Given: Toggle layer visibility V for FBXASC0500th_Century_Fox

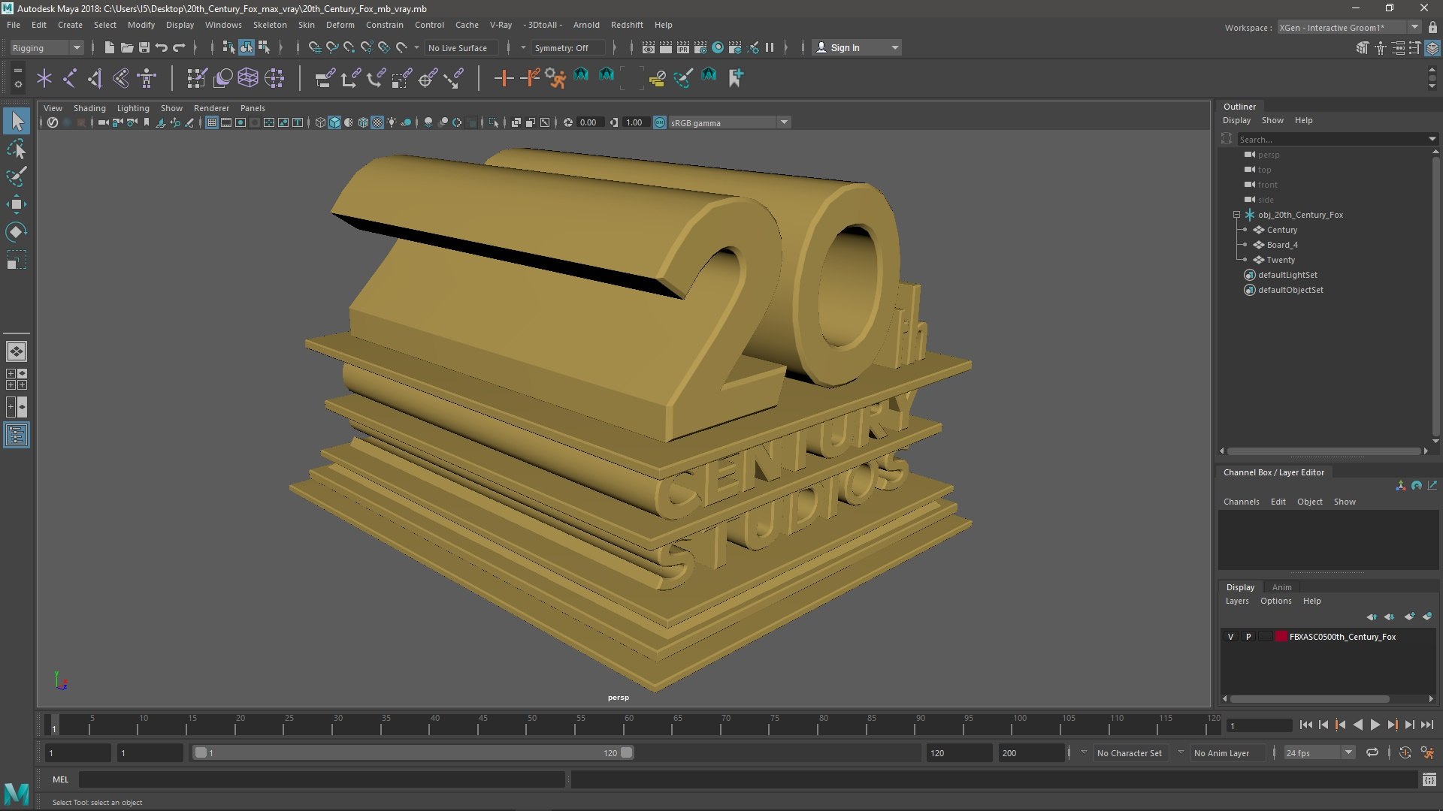Looking at the screenshot, I should tap(1230, 637).
